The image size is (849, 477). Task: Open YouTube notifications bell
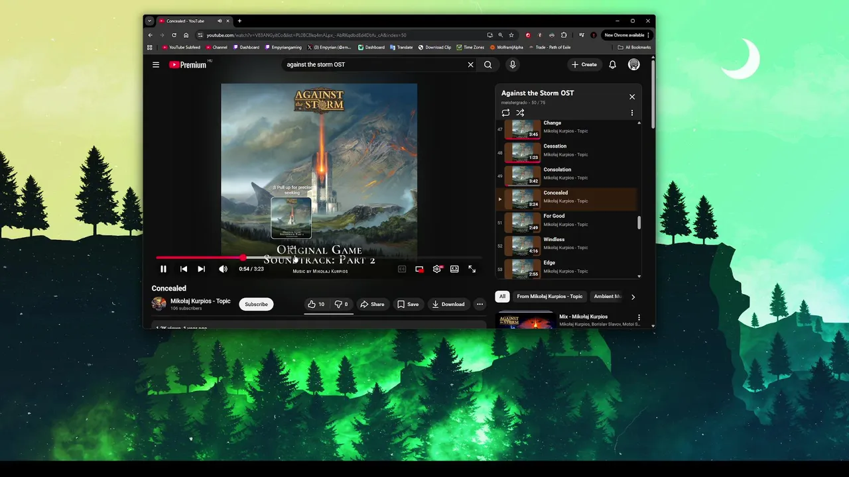tap(612, 64)
